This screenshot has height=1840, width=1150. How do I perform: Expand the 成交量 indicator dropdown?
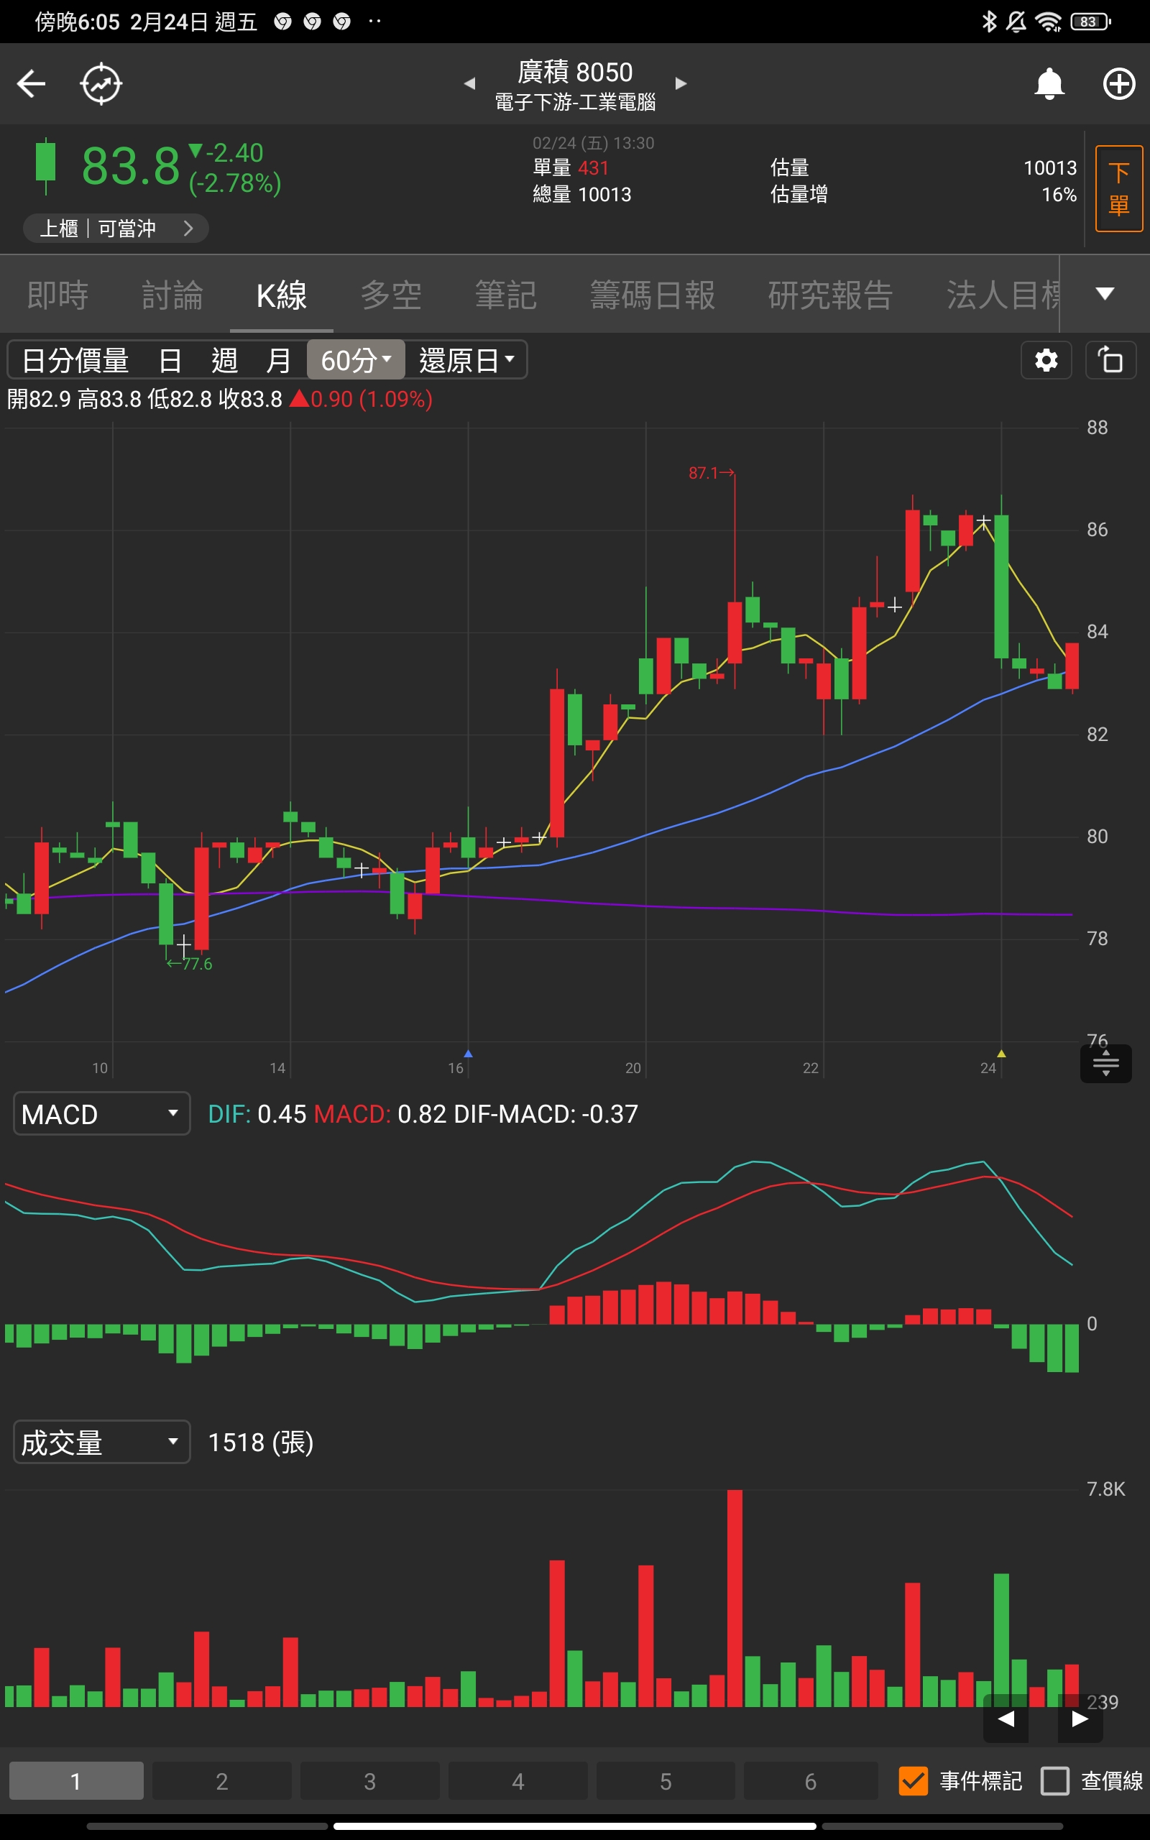click(x=101, y=1443)
